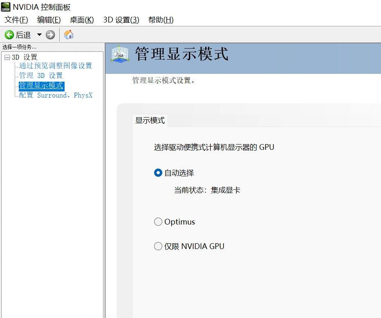Click the 选择一项任务... panel label
Image resolution: width=381 pixels, height=318 pixels.
point(19,47)
